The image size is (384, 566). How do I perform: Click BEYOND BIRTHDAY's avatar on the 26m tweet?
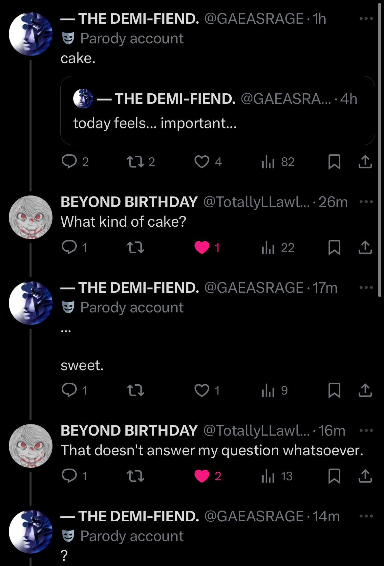coord(31,217)
